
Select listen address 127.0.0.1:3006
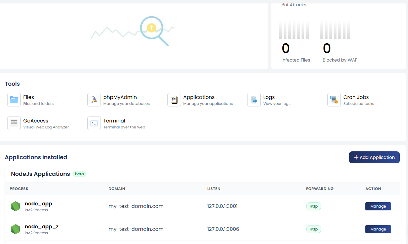223,229
